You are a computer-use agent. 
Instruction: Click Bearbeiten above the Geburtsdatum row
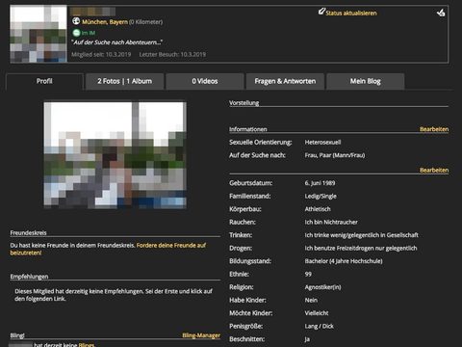434,170
